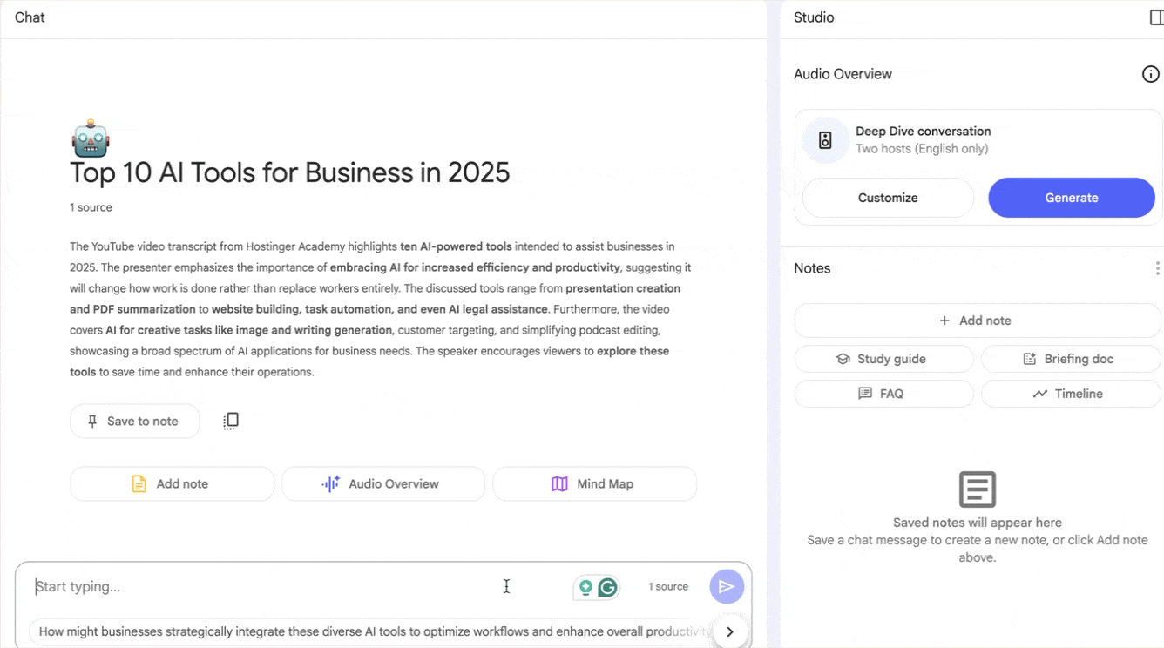1164x648 pixels.
Task: Click Add note below the summary
Action: tap(172, 484)
